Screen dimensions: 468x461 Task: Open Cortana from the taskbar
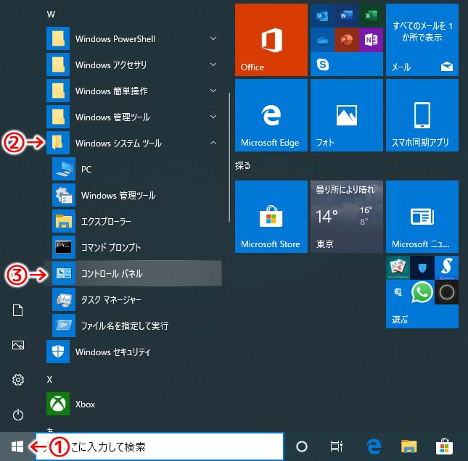pos(301,447)
